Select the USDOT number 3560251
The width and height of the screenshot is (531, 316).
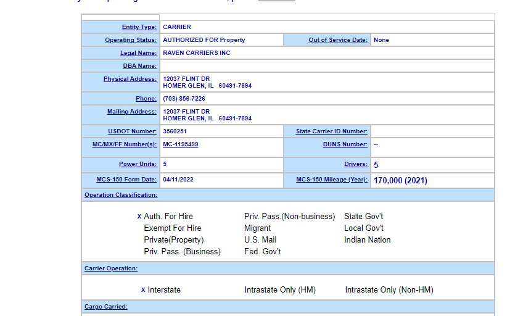point(175,131)
